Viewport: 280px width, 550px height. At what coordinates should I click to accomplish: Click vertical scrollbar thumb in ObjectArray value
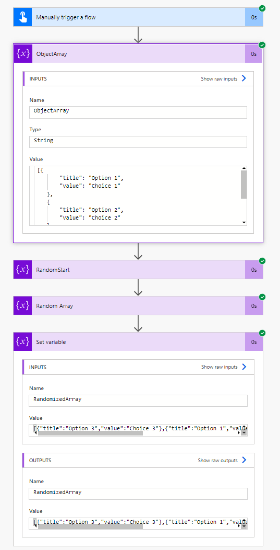(244, 185)
